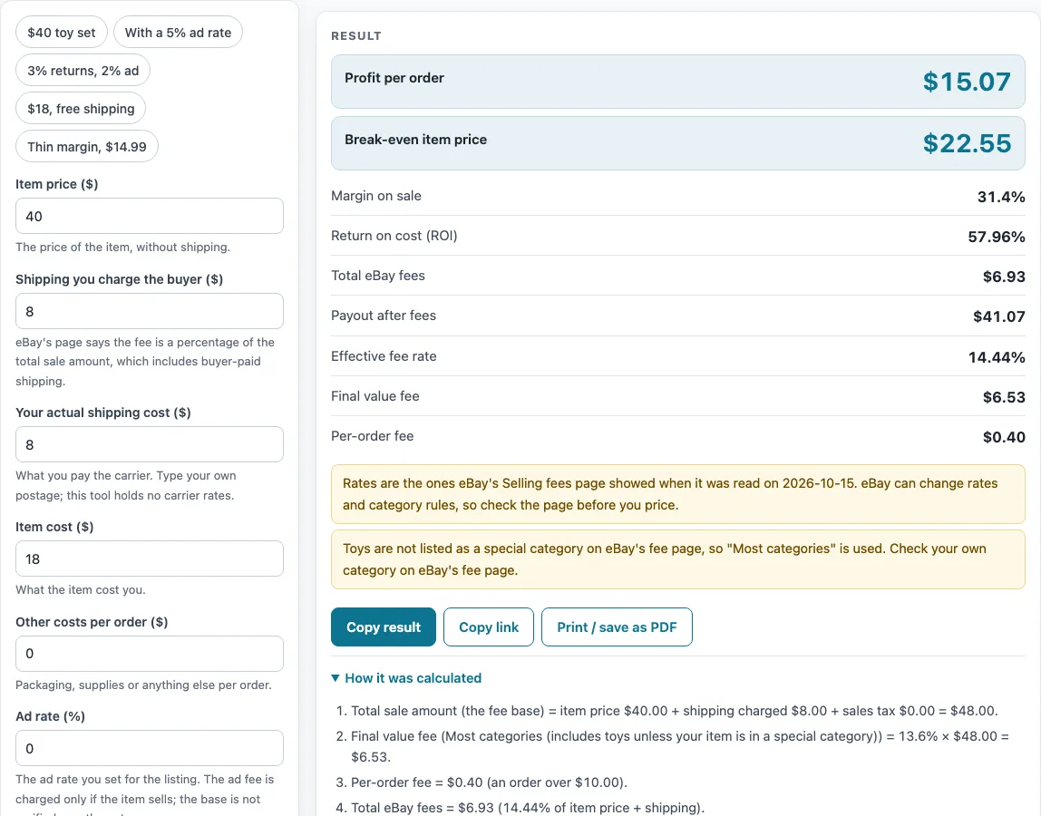
Task: Select the Profit per order value $15.07
Action: 967,82
